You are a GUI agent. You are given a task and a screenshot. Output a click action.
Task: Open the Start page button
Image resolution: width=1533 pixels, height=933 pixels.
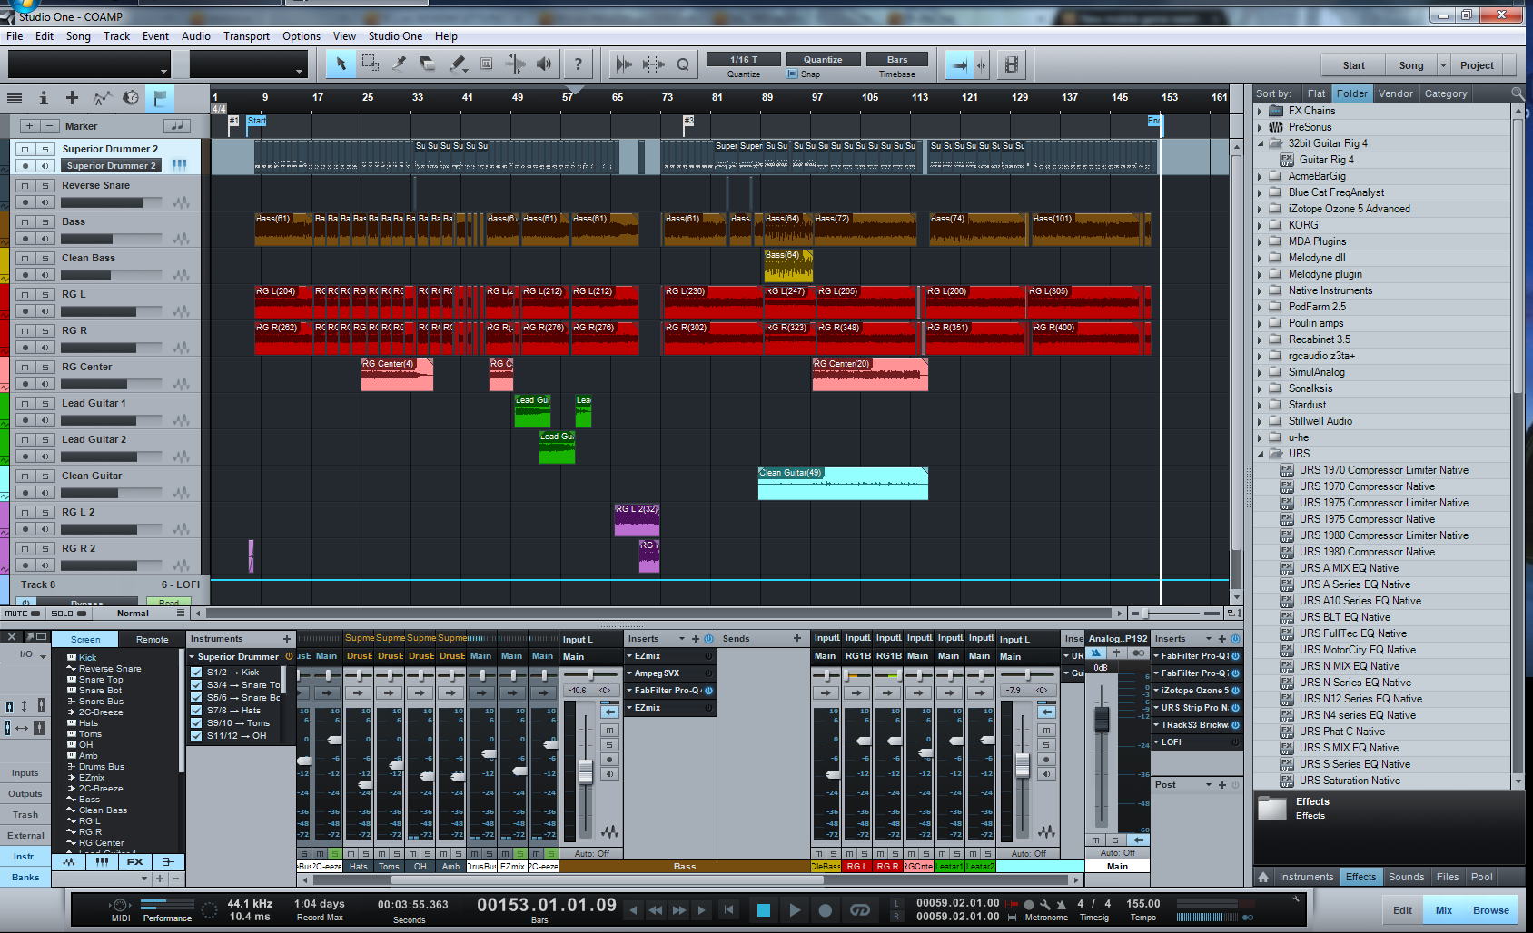tap(1353, 65)
